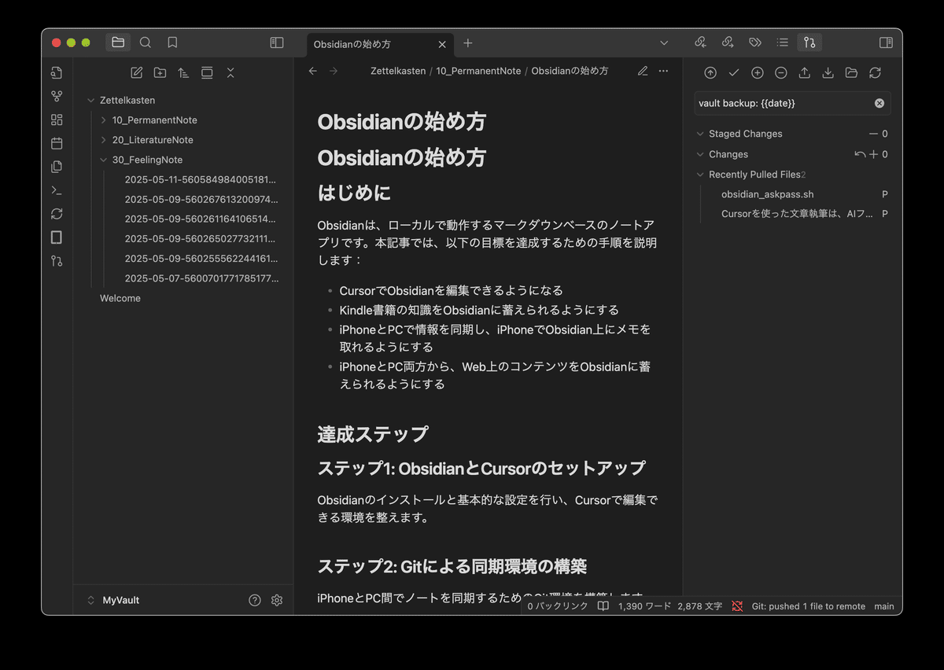
Task: Refresh the Git source control view
Action: coord(875,72)
